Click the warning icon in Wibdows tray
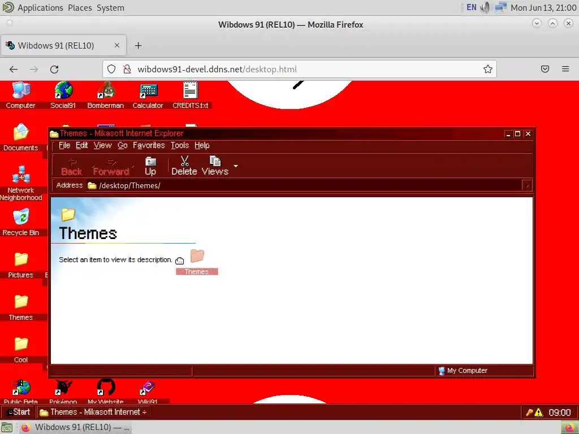 pos(539,412)
